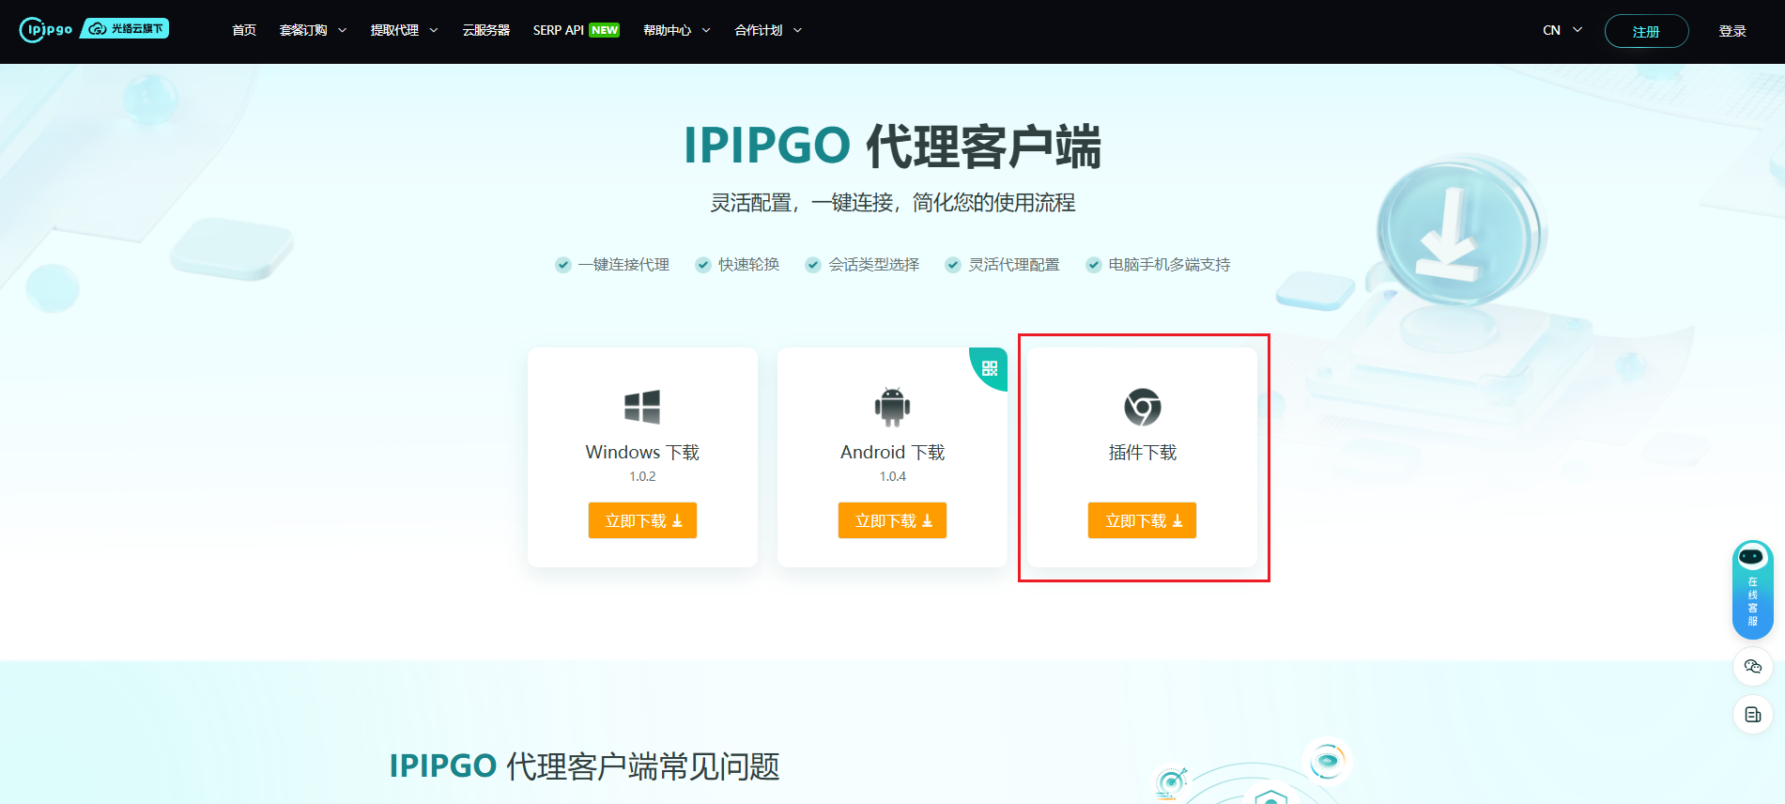Open the online customer service robot widget

1752,590
